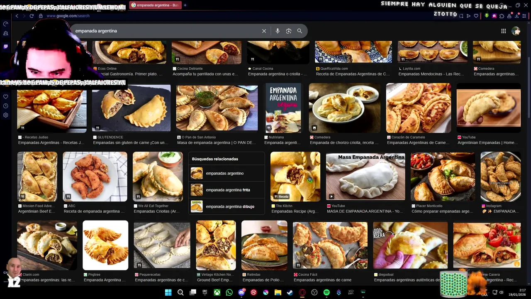Open the player icon in address bar

pyautogui.click(x=469, y=16)
